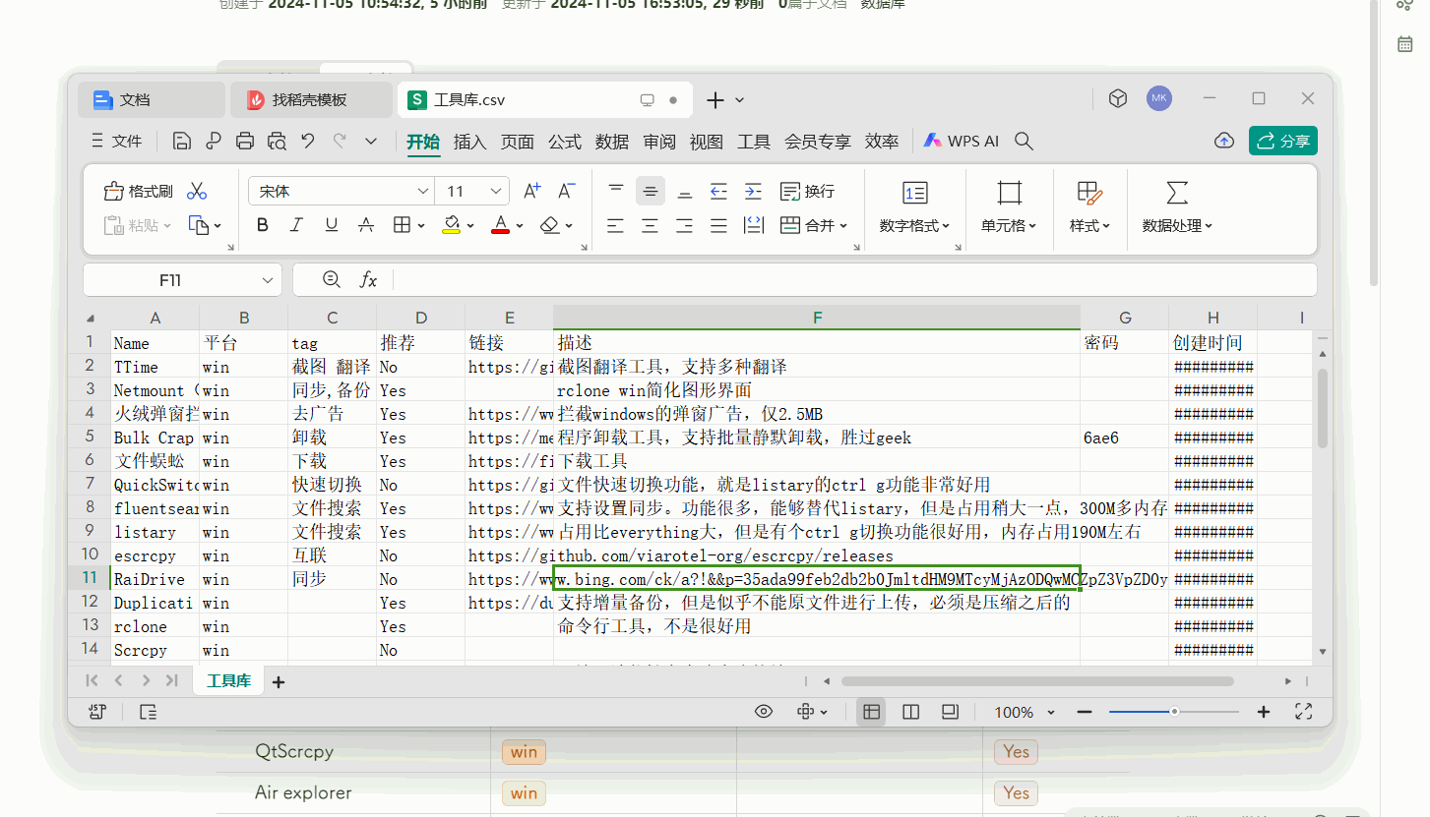Expand the Name Box dropdown arrow
Viewport: 1430px width, 817px height.
pos(268,280)
